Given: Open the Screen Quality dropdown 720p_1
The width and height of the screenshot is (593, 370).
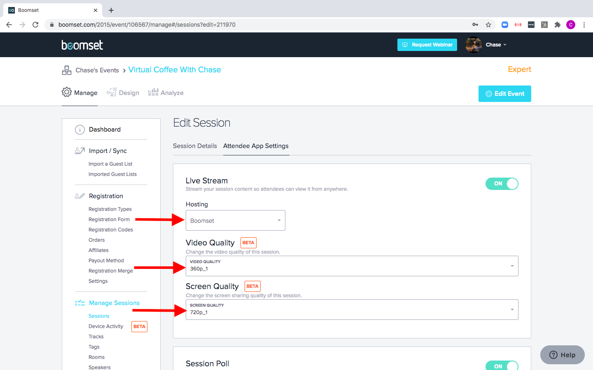Looking at the screenshot, I should [352, 310].
